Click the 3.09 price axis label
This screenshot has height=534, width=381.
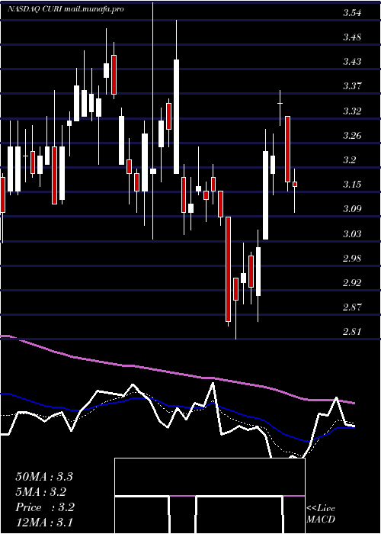click(352, 209)
